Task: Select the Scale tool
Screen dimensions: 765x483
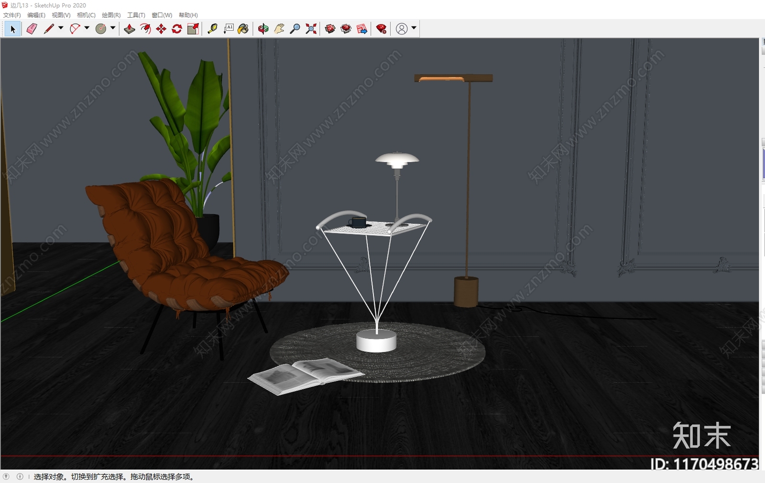Action: (193, 29)
